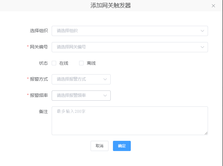223x166 pixels.
Task: Click the chevron arrow in 报警方式 field
Action: click(x=105, y=79)
